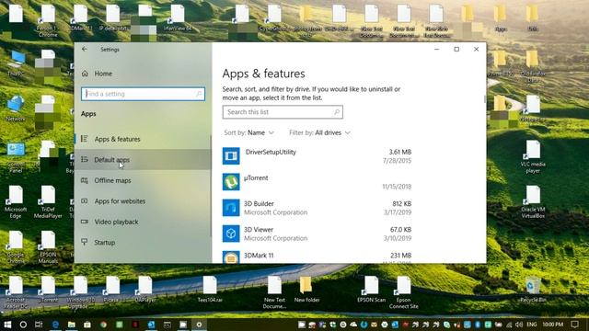
Task: Open Cortana search circle on taskbar
Action: [x=23, y=325]
